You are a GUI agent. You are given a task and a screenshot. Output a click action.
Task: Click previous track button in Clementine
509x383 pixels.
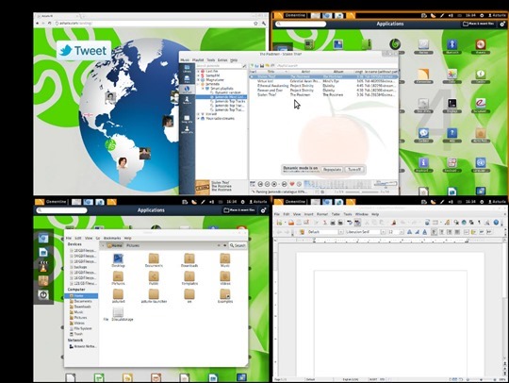pos(260,184)
